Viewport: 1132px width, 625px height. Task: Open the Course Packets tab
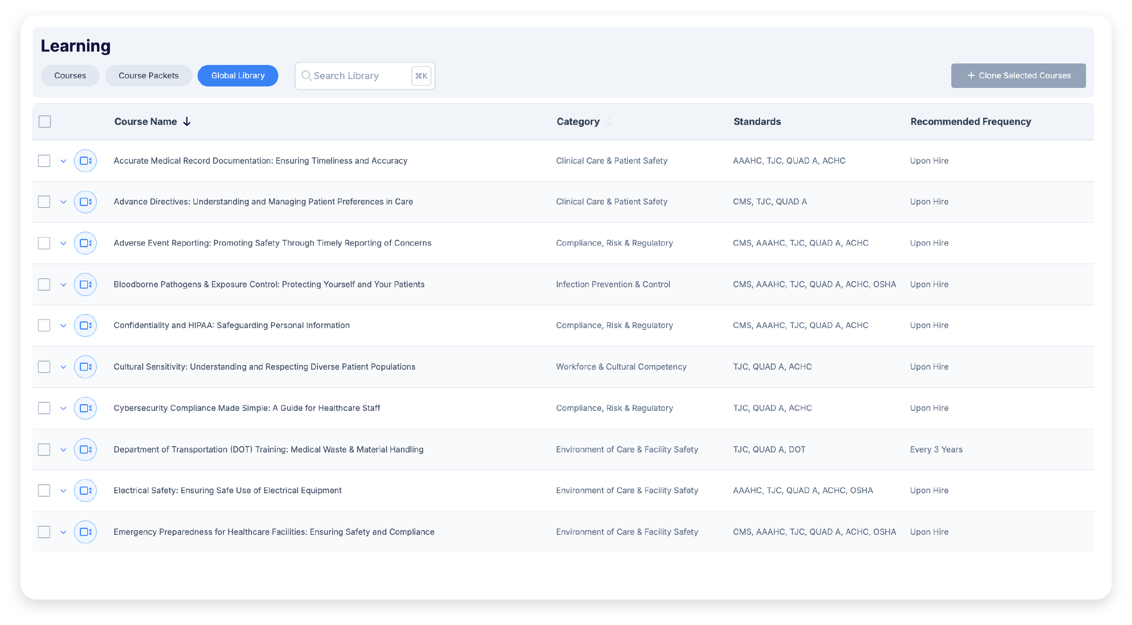(148, 76)
